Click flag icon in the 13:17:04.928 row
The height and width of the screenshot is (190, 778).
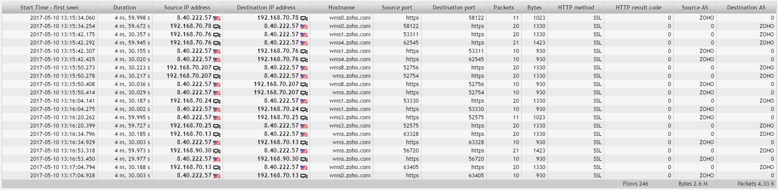pyautogui.click(x=217, y=176)
